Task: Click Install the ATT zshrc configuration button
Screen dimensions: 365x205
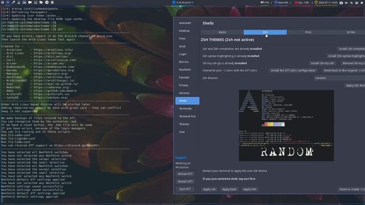Action: coord(293,71)
